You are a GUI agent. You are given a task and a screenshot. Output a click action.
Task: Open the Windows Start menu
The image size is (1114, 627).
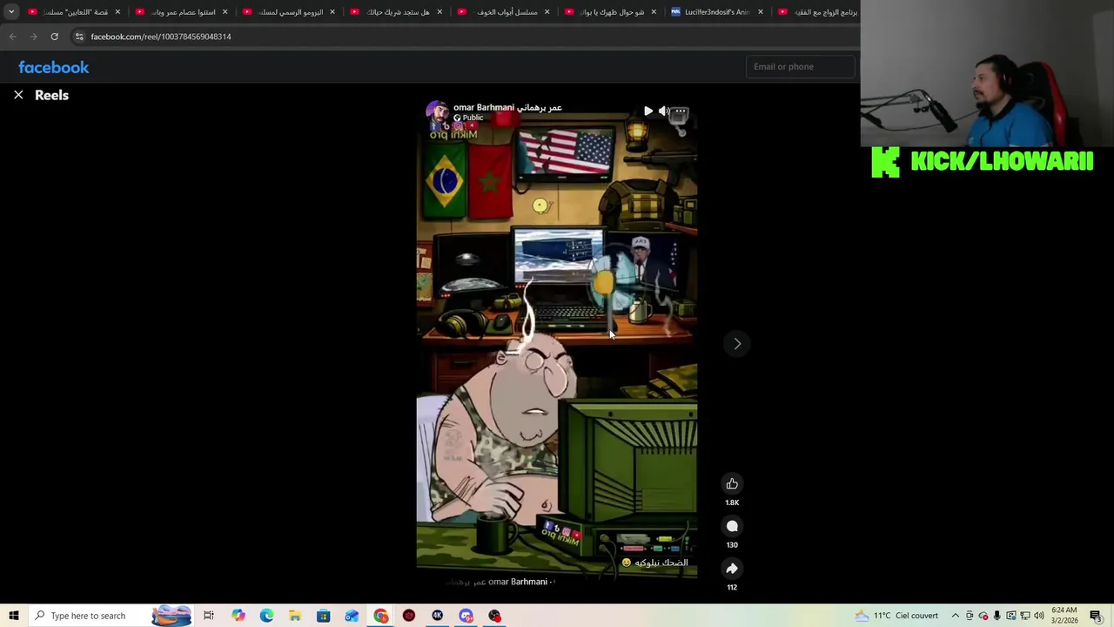coord(14,616)
